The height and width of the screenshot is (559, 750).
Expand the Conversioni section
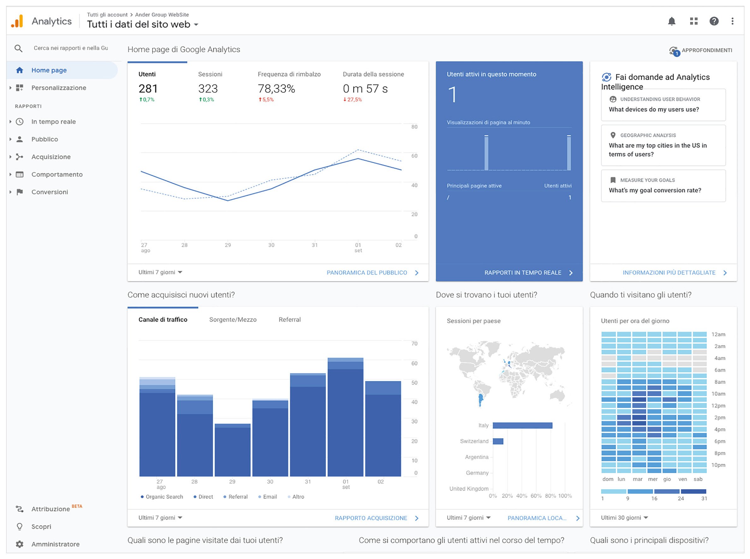click(10, 192)
